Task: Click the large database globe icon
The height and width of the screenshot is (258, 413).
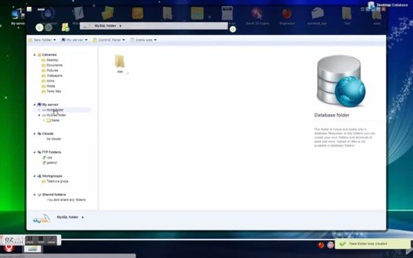Action: point(341,80)
